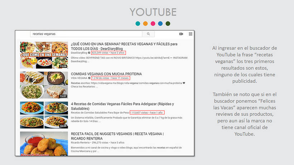
Task: Open 'RECETA FACIL DE NUGGETS VEGANOS' title
Action: (x=117, y=136)
